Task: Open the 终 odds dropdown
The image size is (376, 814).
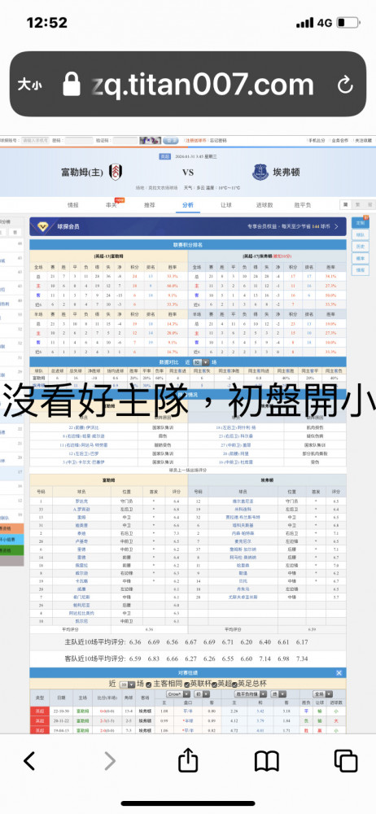Action: 278,694
